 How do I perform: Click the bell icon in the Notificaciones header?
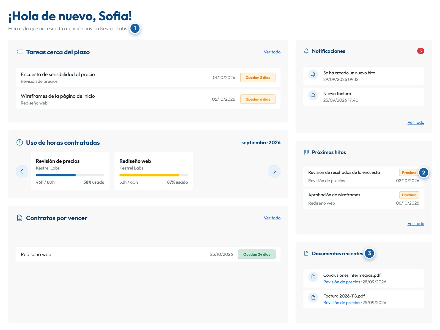tap(306, 51)
